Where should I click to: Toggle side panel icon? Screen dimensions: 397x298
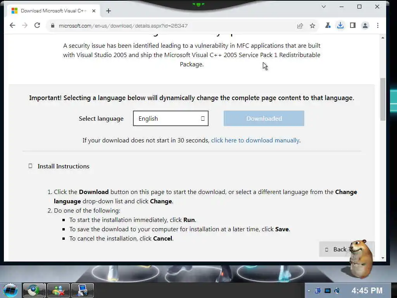(353, 25)
